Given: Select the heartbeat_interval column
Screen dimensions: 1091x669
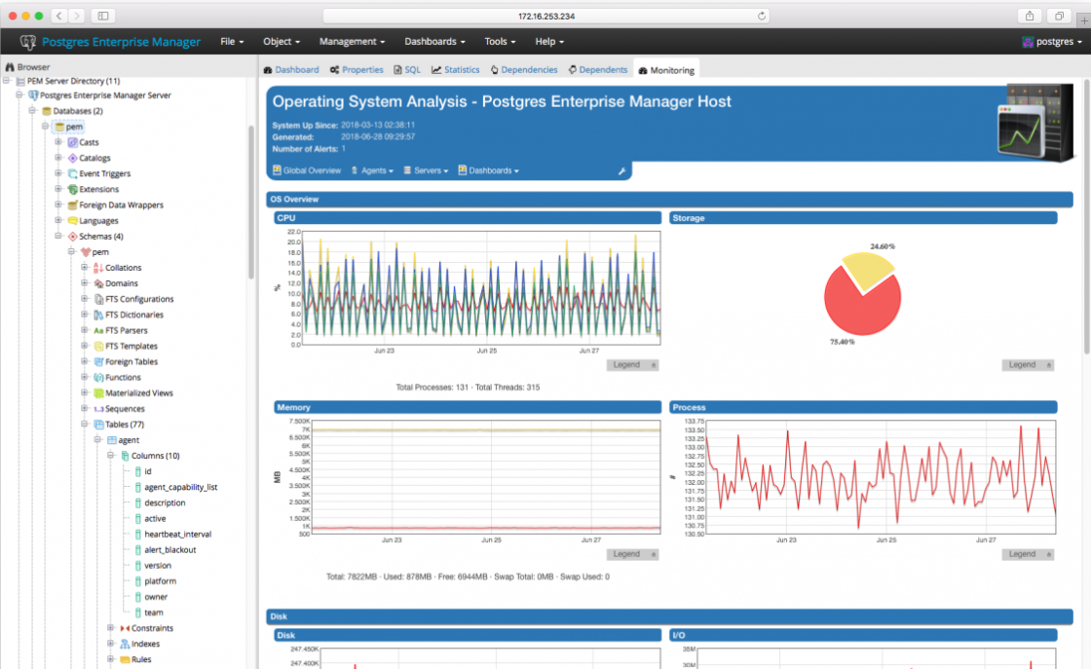Looking at the screenshot, I should [x=177, y=534].
